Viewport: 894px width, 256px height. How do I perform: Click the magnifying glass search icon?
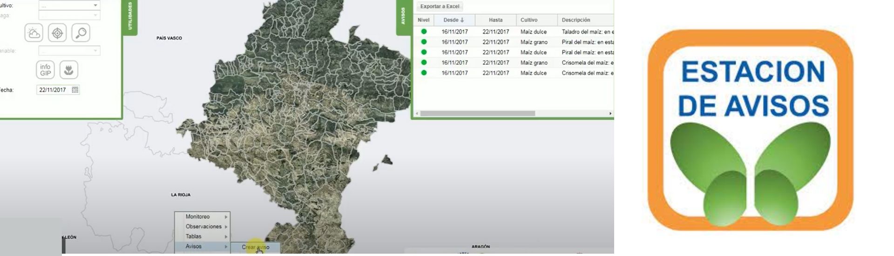pos(81,33)
